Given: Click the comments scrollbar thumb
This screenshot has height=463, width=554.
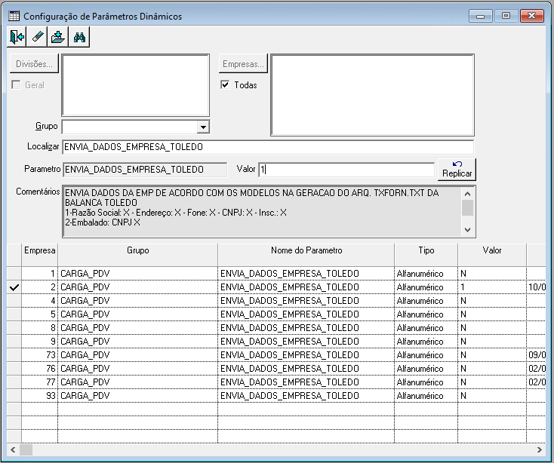Looking at the screenshot, I should (x=467, y=207).
